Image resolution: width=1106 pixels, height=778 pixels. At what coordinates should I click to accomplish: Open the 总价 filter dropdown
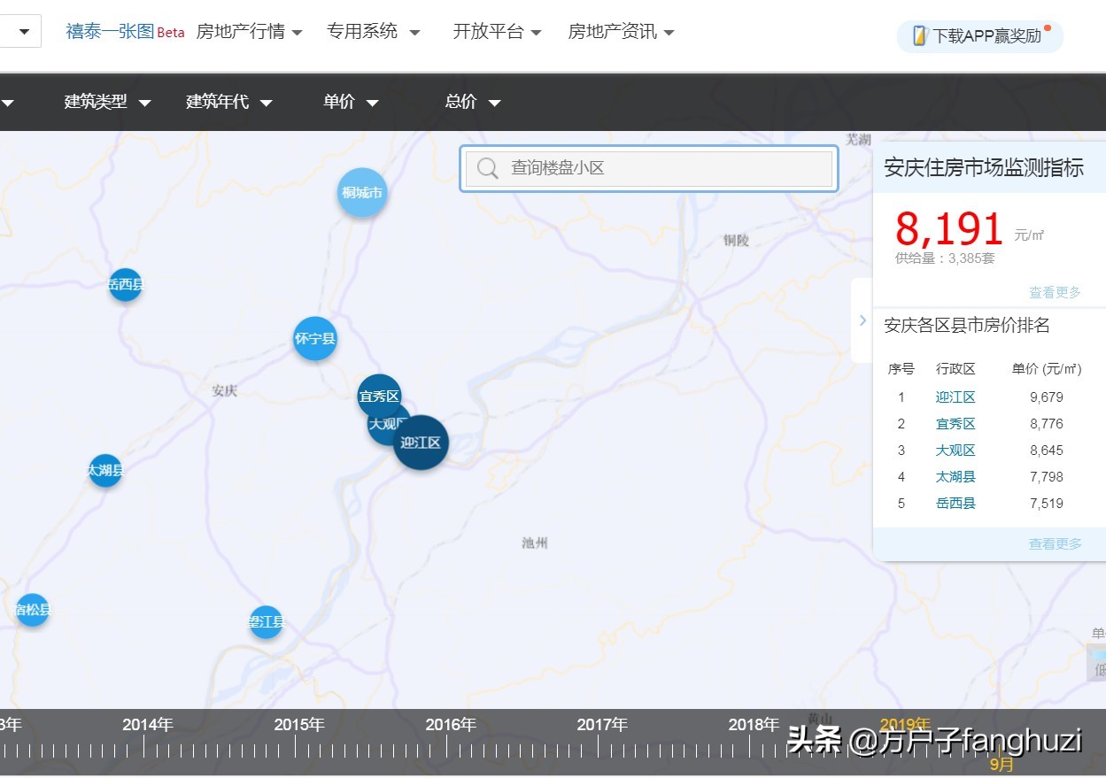click(x=473, y=103)
